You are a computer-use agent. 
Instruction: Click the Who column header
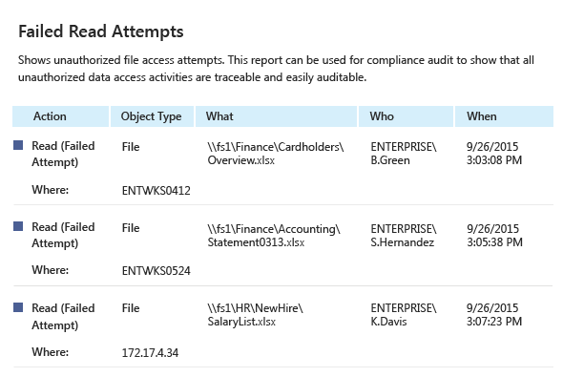click(407, 116)
